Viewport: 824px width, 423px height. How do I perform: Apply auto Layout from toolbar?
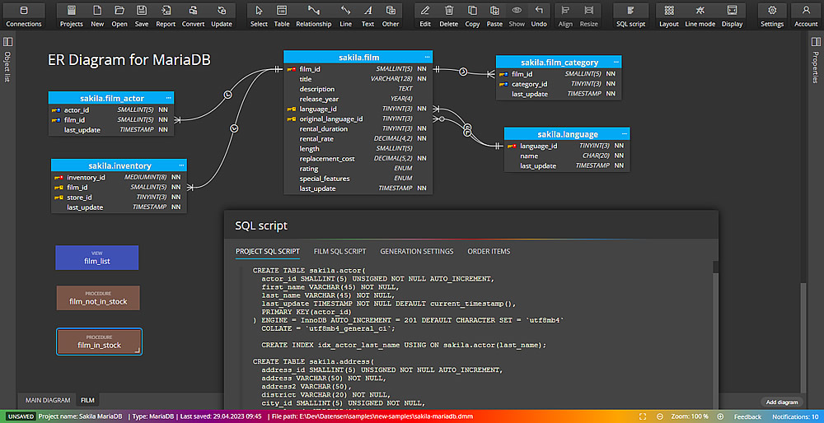[x=669, y=15]
